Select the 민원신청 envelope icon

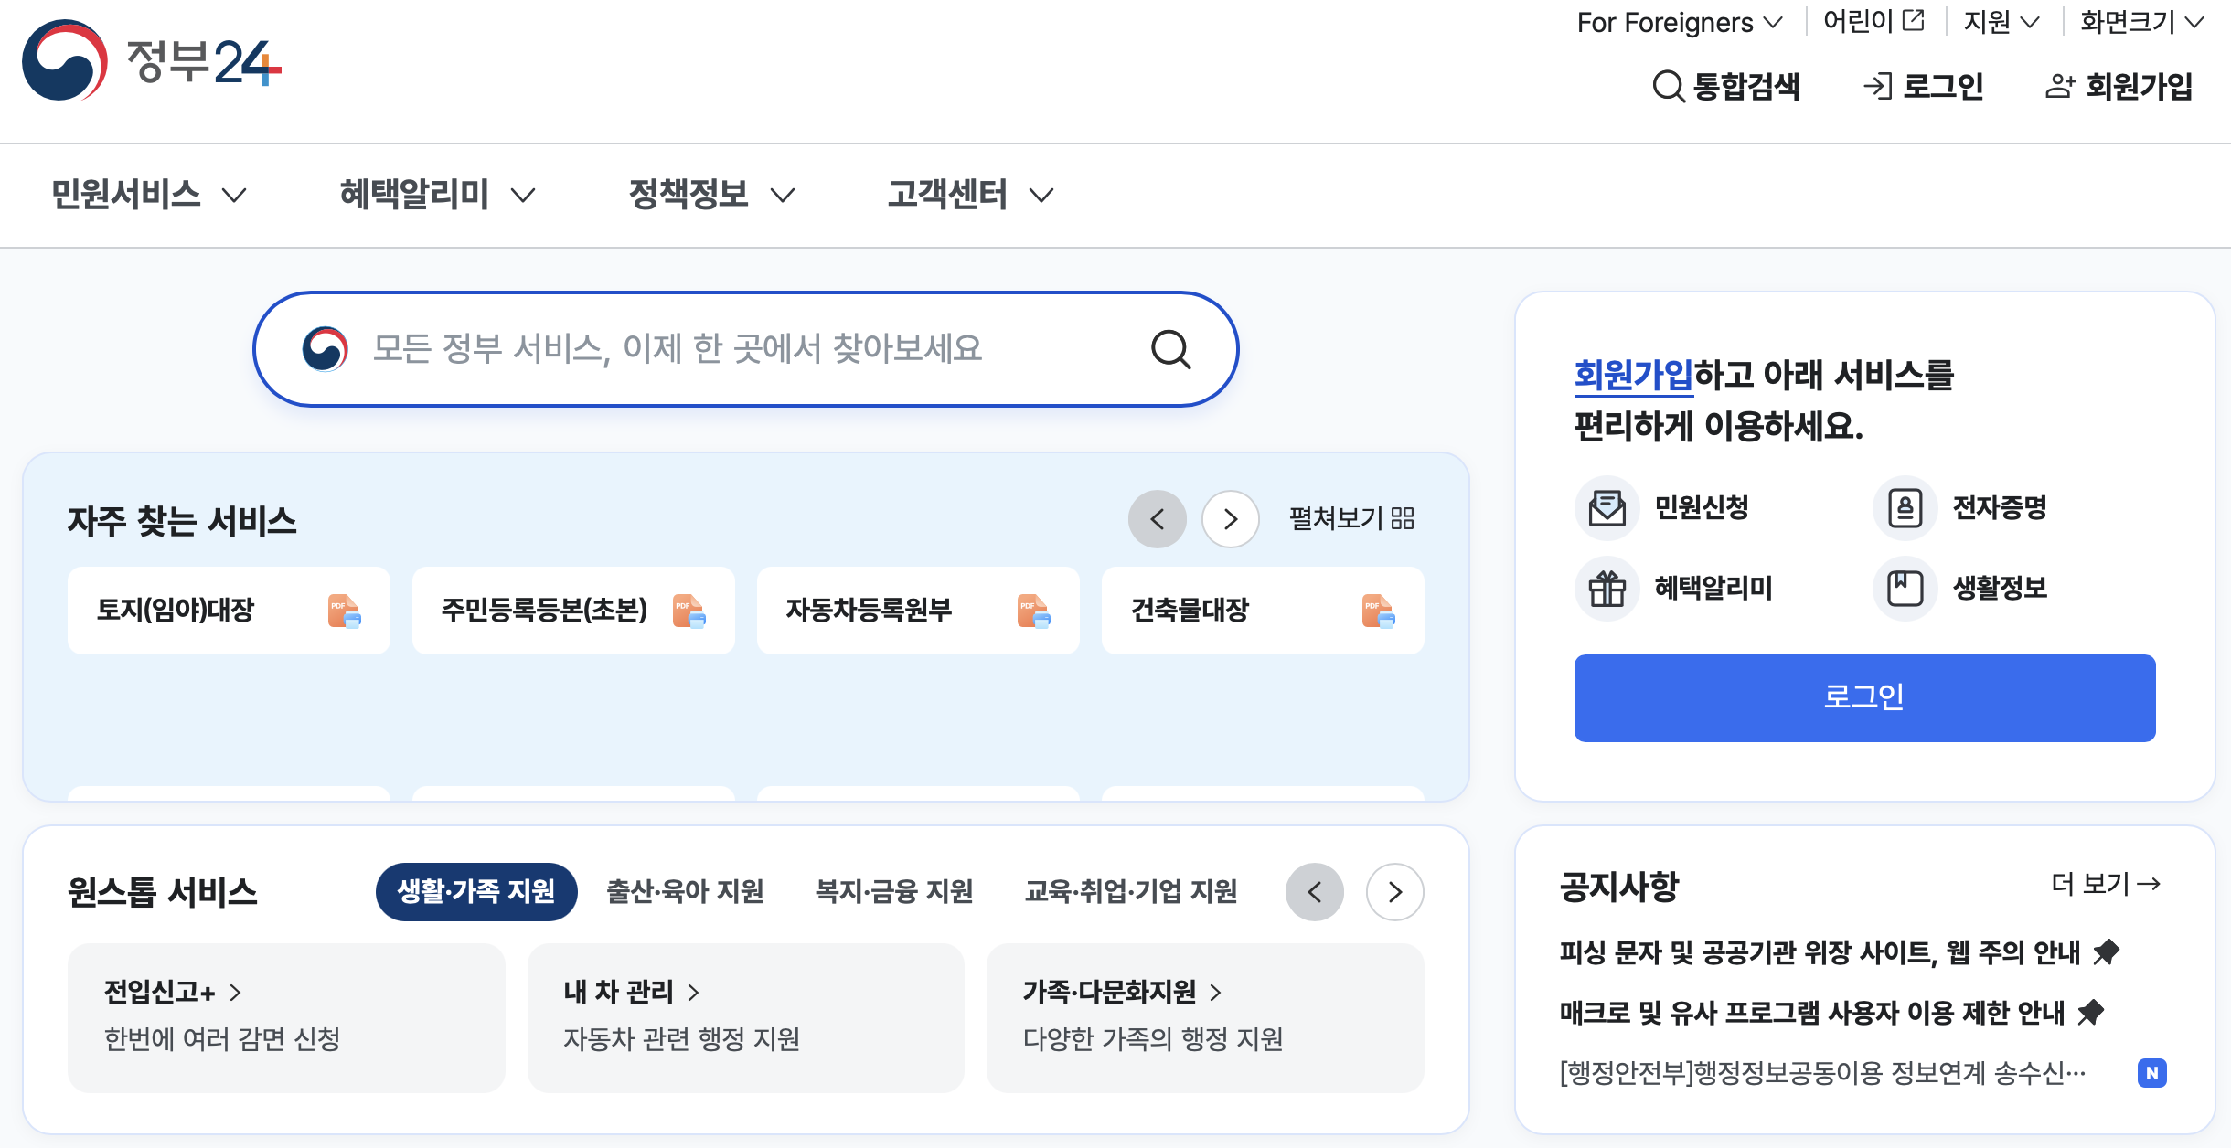tap(1608, 508)
